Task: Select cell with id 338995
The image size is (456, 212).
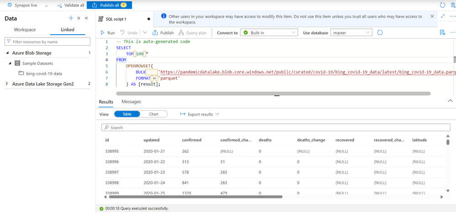Action: pos(112,151)
